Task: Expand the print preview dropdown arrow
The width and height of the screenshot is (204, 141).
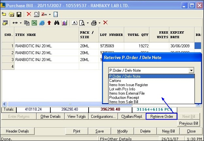Action: coord(88,23)
